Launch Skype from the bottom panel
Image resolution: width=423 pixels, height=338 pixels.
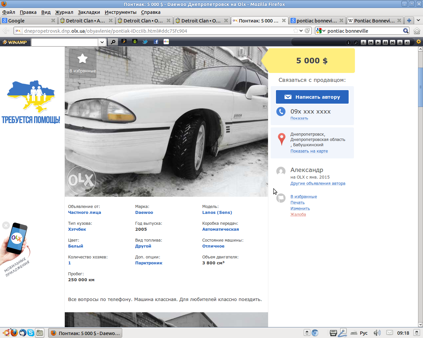pos(31,333)
